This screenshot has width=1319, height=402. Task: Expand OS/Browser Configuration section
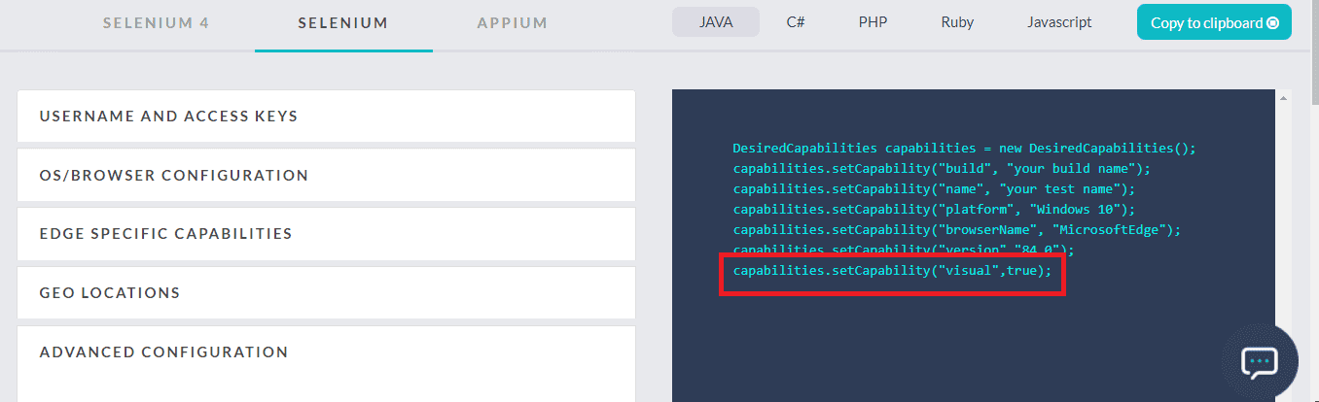pos(326,176)
